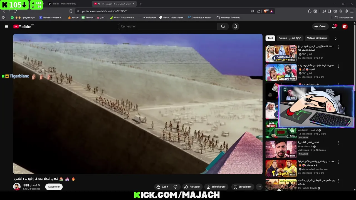Open the YouTube hamburger guide menu

7,26
